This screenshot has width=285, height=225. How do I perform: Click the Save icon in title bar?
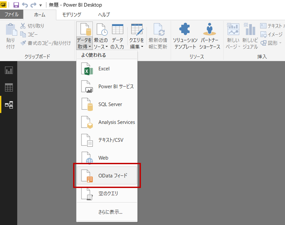tap(16, 5)
